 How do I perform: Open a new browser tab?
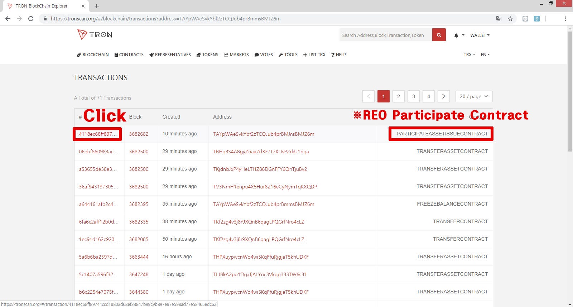97,6
